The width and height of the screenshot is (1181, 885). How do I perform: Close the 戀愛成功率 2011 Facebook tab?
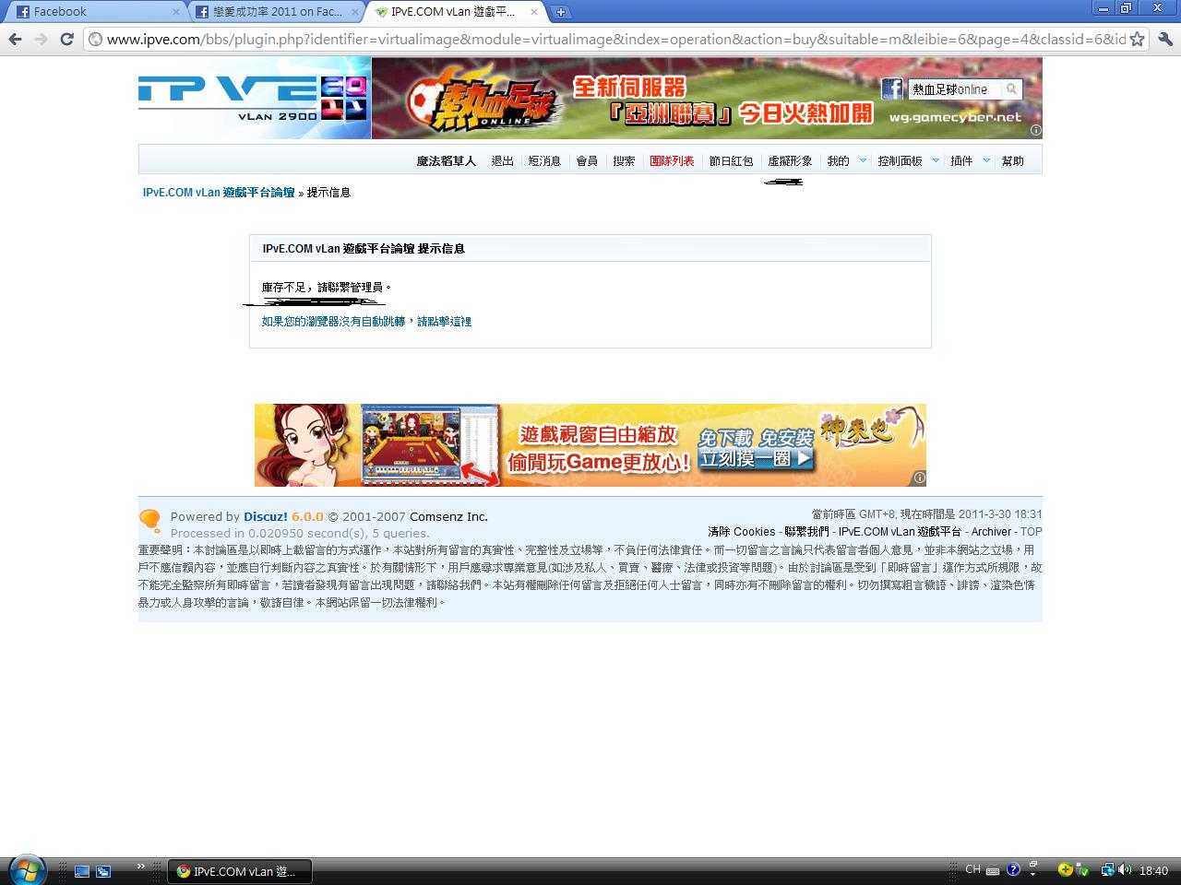(355, 12)
